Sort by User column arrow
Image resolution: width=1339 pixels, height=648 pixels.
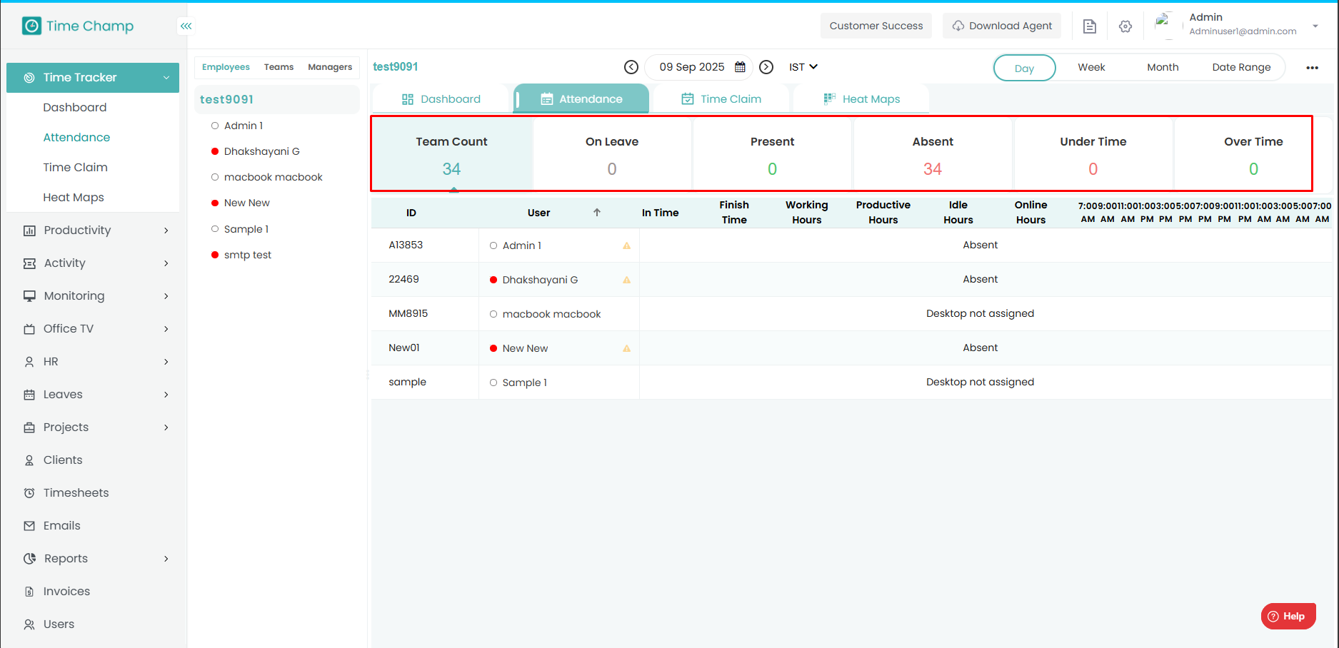point(597,213)
